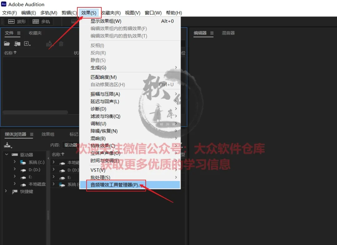Open the 文件 panel hamburger menu

(19, 33)
